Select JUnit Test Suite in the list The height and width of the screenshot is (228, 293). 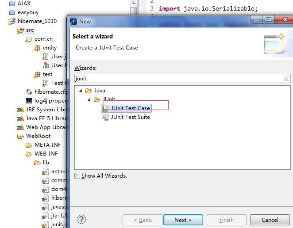126,117
